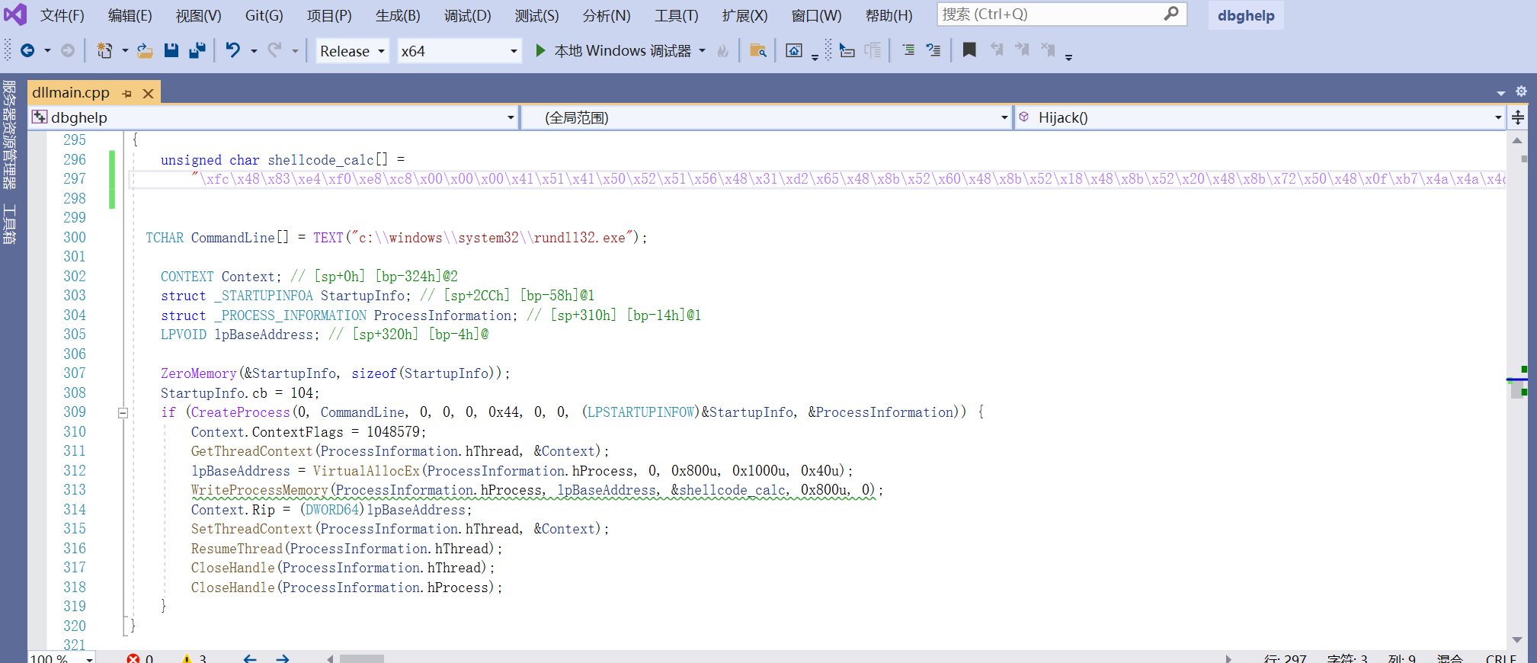The height and width of the screenshot is (663, 1537).
Task: Click the dbghelp solution name button
Action: tap(1246, 15)
